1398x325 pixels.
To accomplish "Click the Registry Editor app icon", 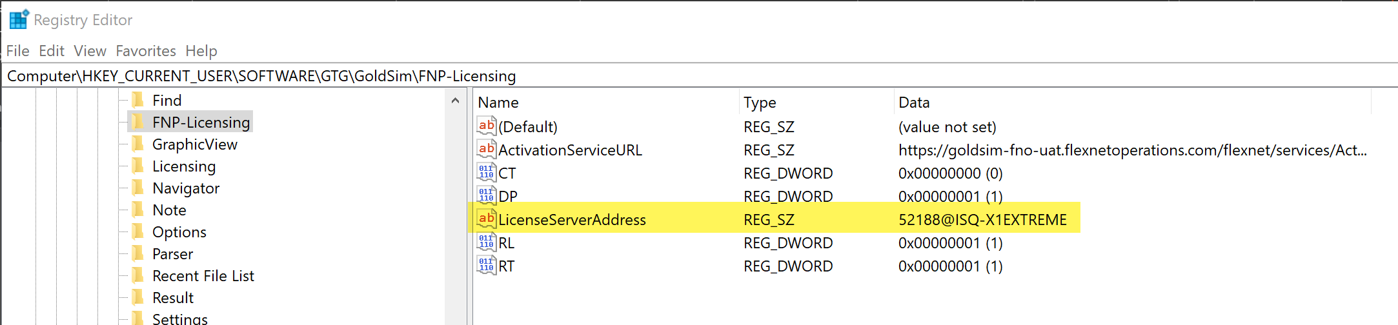I will (x=19, y=20).
